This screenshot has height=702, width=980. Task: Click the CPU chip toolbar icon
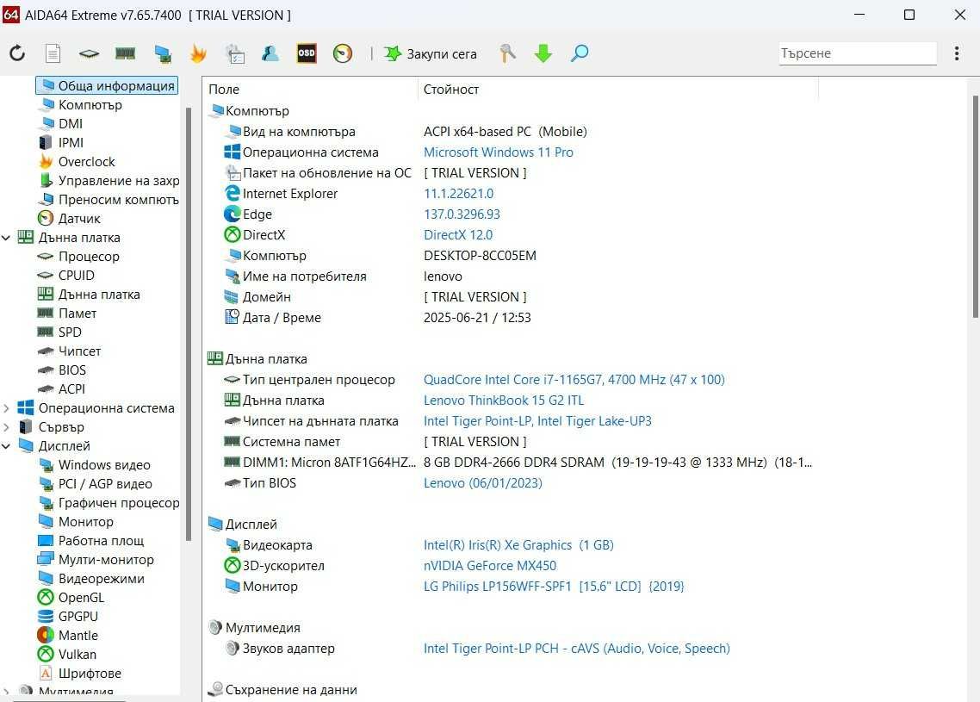pos(90,53)
